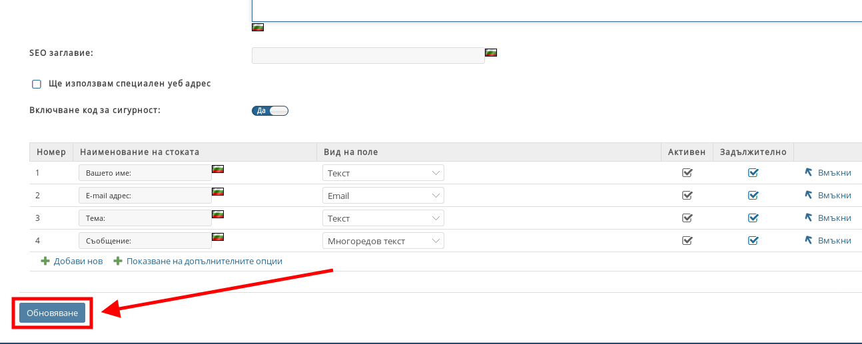Expand the Многоредов текст dropdown
862x344 pixels.
(383, 241)
